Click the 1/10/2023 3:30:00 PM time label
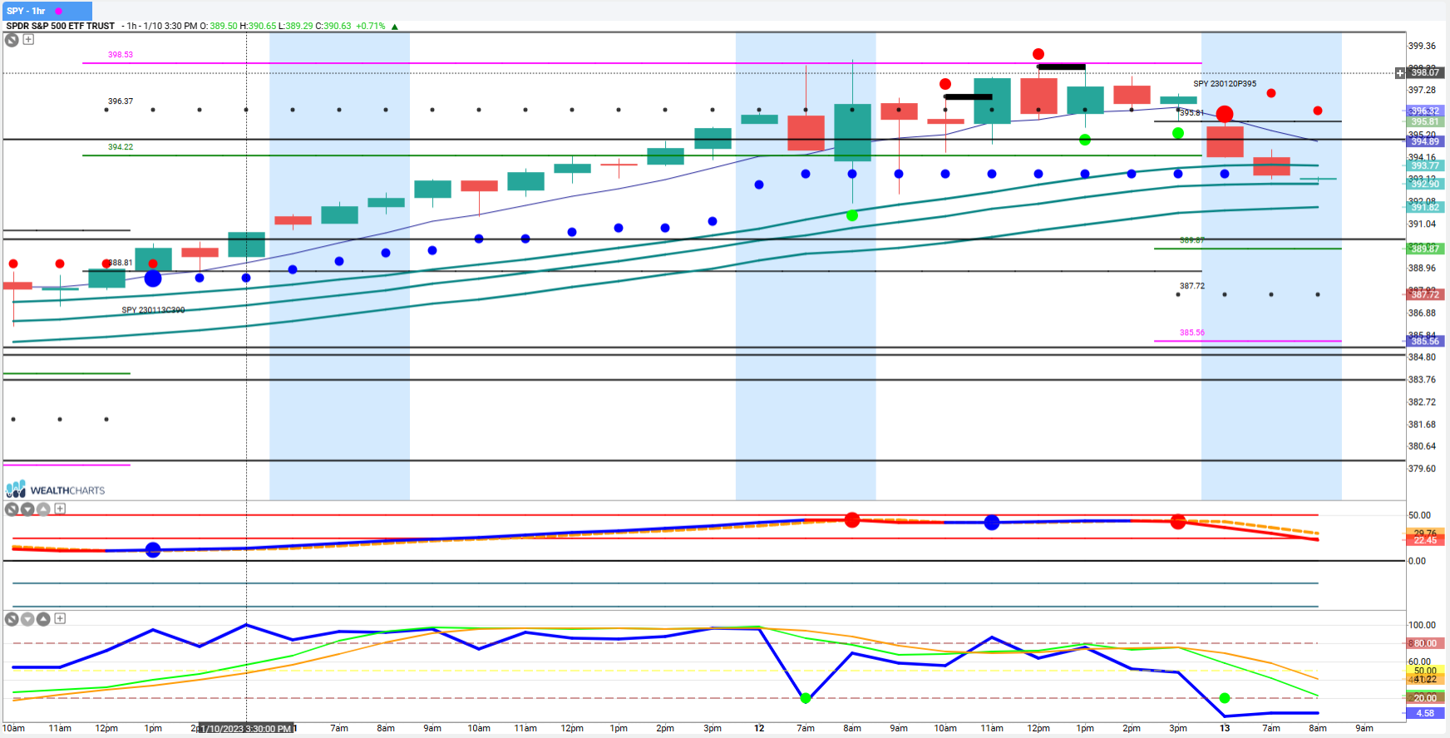 246,729
